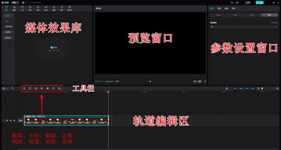Toggle auto snapping in the timeline

241,88
